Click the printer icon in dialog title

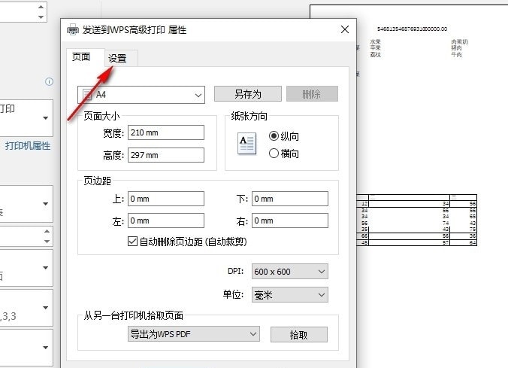click(x=73, y=30)
